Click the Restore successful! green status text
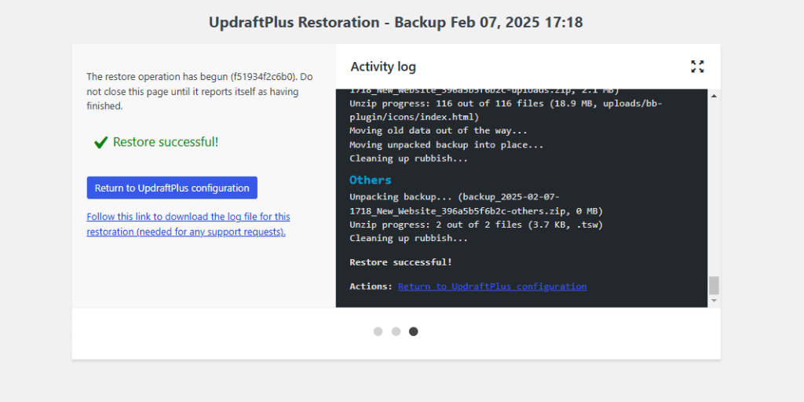Image resolution: width=804 pixels, height=402 pixels. 166,142
